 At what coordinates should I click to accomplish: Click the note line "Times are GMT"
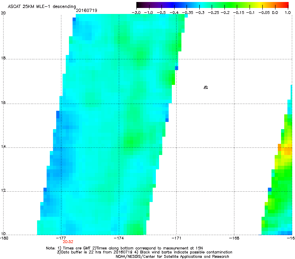[x=77, y=248]
